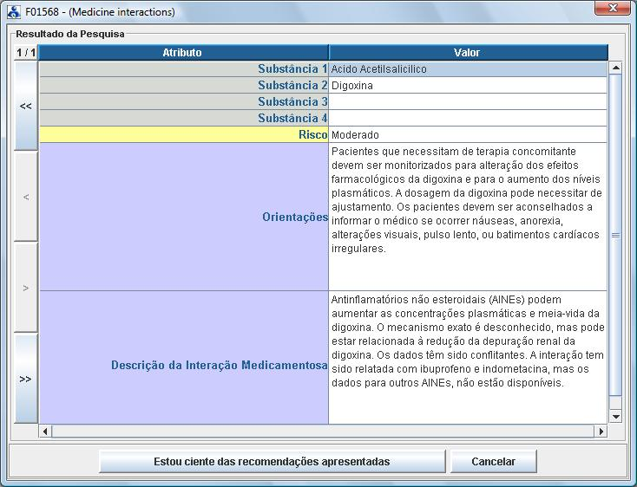Viewport: 637px width, 487px height.
Task: Click the Atributo column header
Action: tap(182, 52)
